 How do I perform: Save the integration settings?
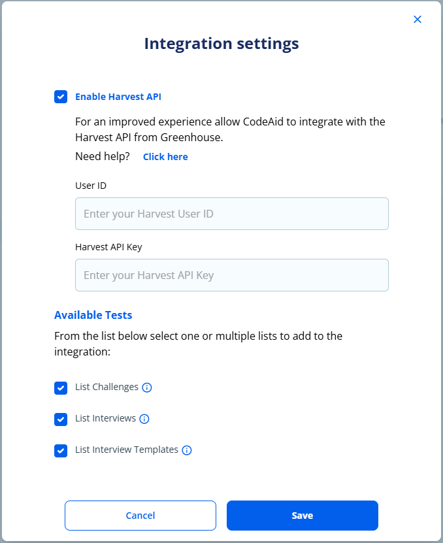303,516
